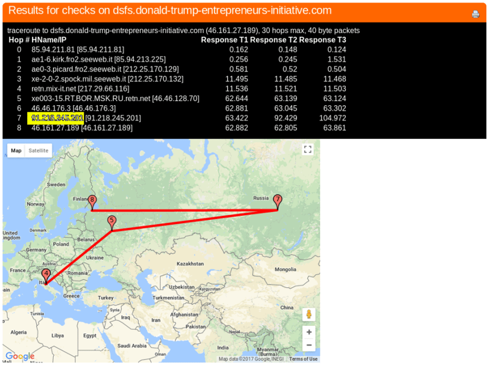This screenshot has height=365, width=488.
Task: Click hop 5 xe003-15.RT.BOR.MSK.RU.retn.net entry
Action: pos(115,99)
